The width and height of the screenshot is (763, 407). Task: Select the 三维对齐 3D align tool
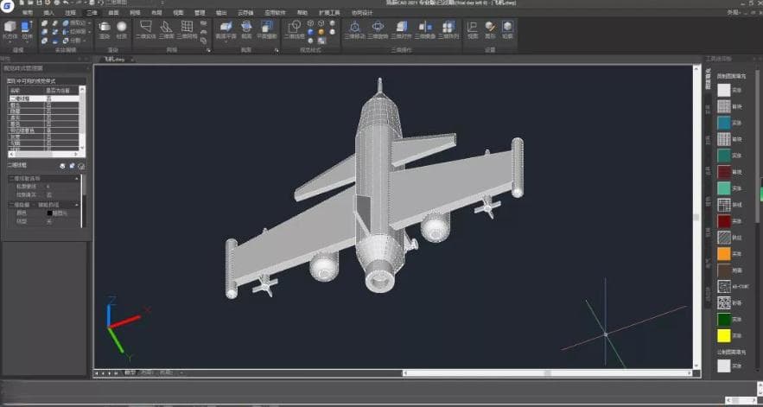[402, 29]
